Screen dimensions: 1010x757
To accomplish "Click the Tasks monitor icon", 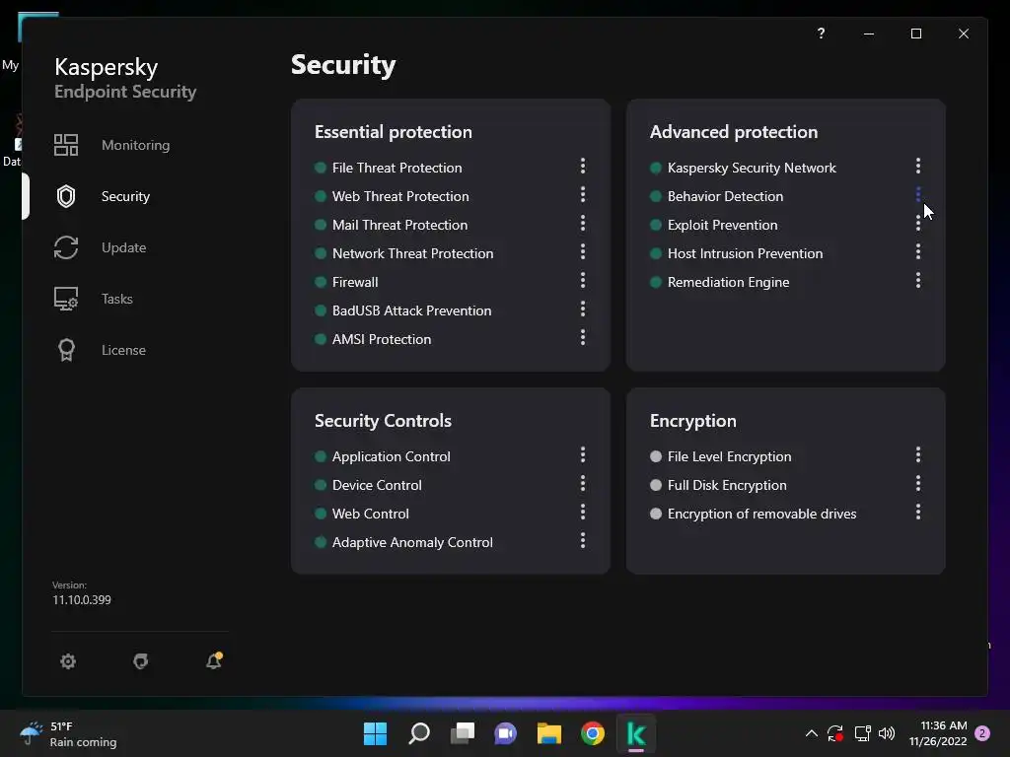I will click(66, 299).
